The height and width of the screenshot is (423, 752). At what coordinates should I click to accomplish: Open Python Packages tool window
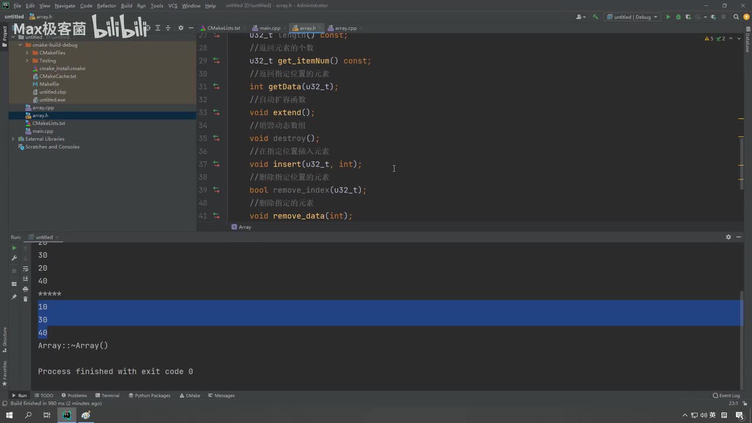click(149, 395)
